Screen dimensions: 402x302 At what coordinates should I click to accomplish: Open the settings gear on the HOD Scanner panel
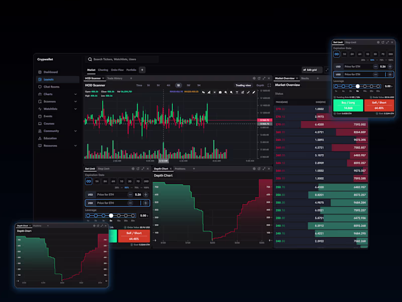pyautogui.click(x=254, y=79)
